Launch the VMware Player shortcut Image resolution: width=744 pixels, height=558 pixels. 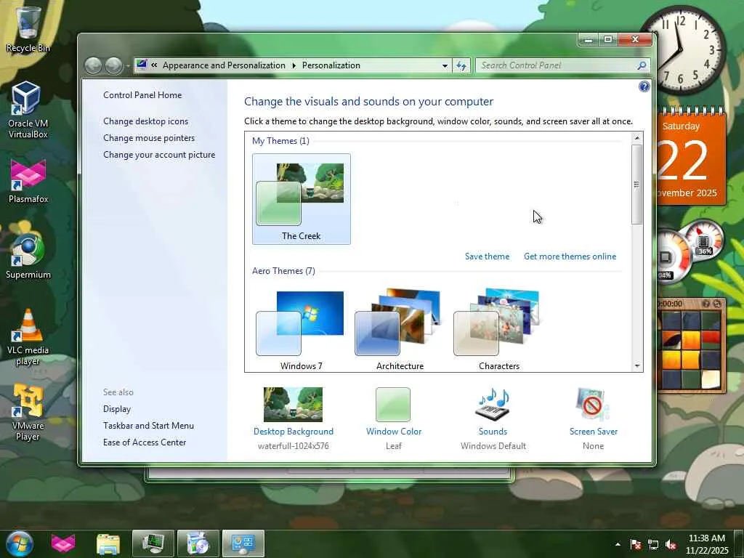28,412
